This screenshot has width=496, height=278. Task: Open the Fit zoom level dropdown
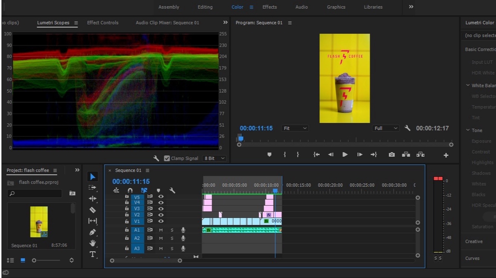click(x=295, y=128)
